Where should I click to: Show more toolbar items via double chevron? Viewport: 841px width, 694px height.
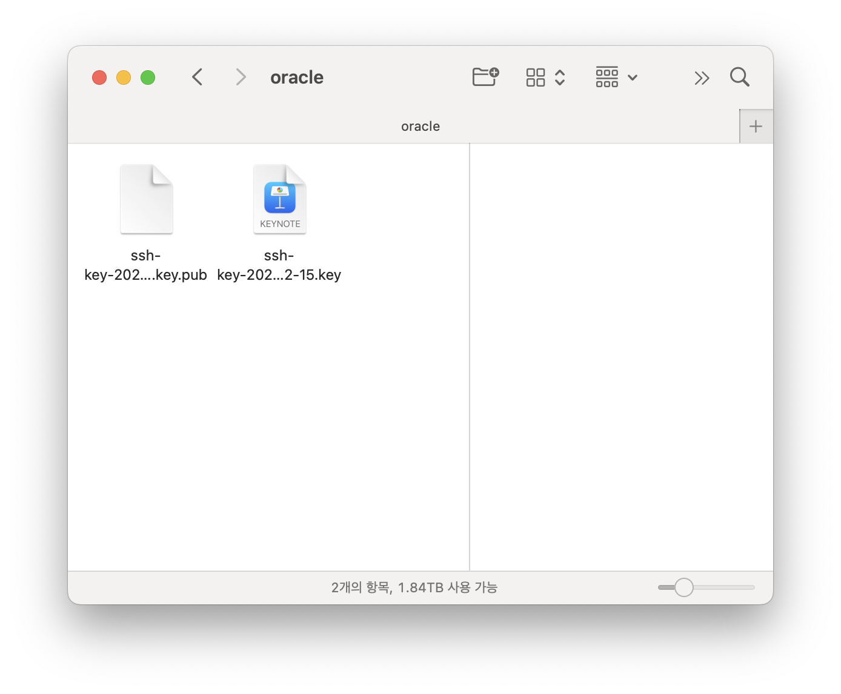point(702,78)
